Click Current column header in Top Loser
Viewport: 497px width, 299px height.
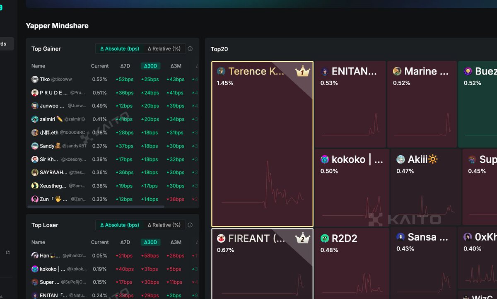point(100,242)
